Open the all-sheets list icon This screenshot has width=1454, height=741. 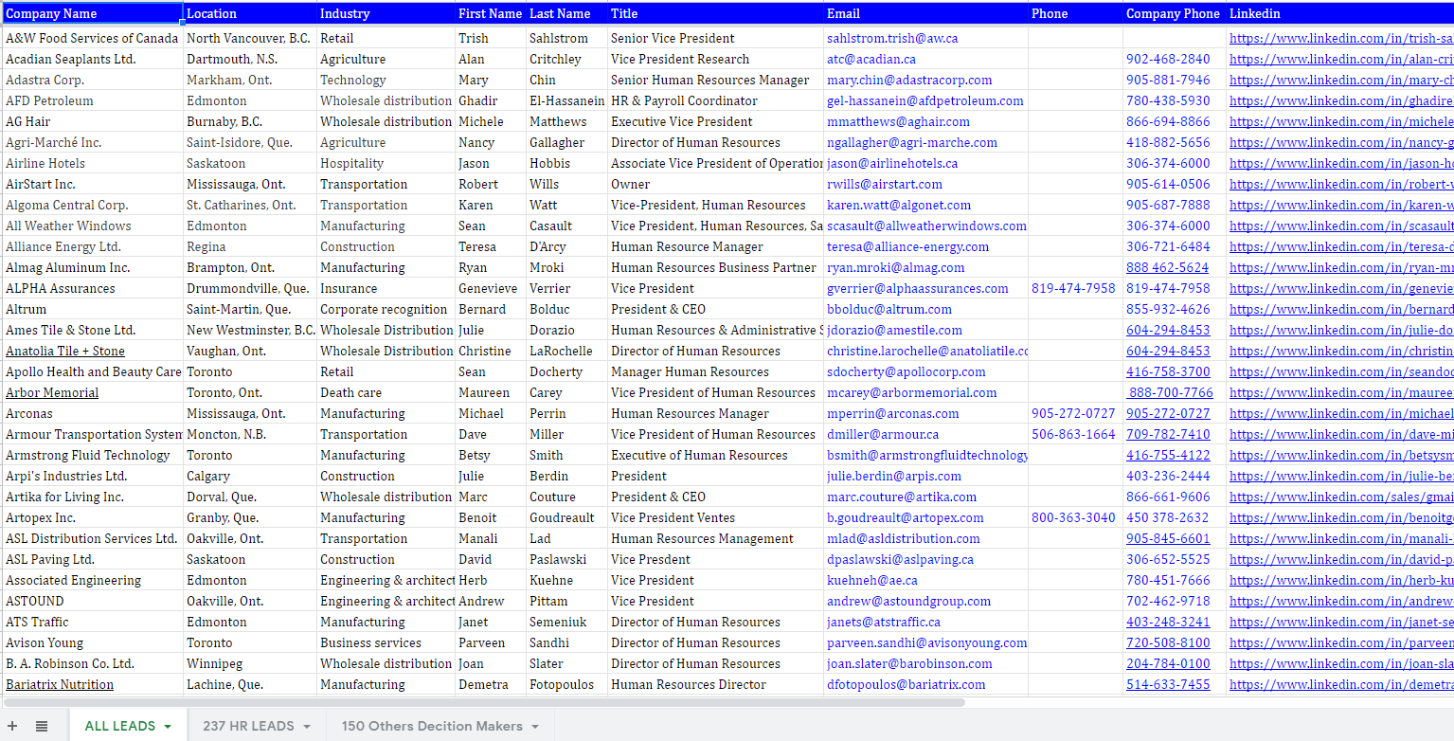(41, 725)
